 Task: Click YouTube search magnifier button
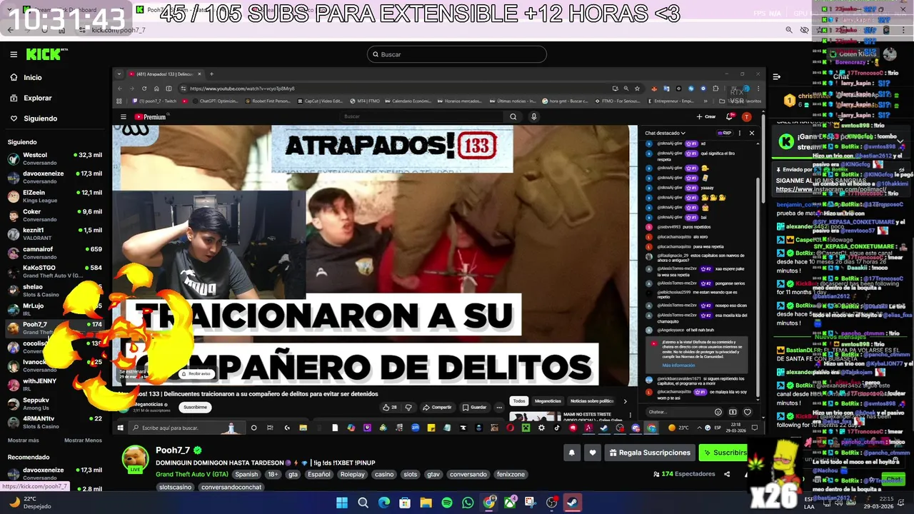513,117
